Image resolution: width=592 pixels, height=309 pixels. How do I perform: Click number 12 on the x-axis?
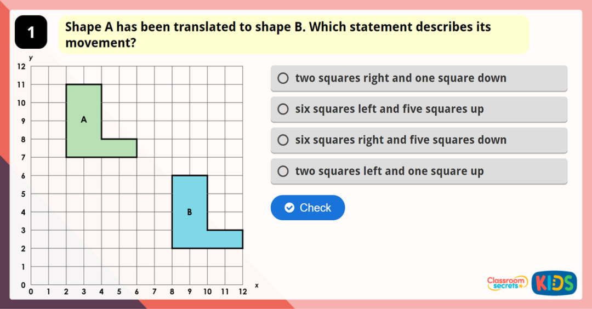242,293
